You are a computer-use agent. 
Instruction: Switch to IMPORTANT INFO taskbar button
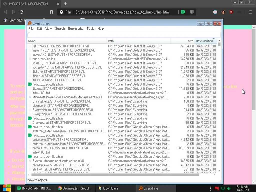[x=34, y=188]
